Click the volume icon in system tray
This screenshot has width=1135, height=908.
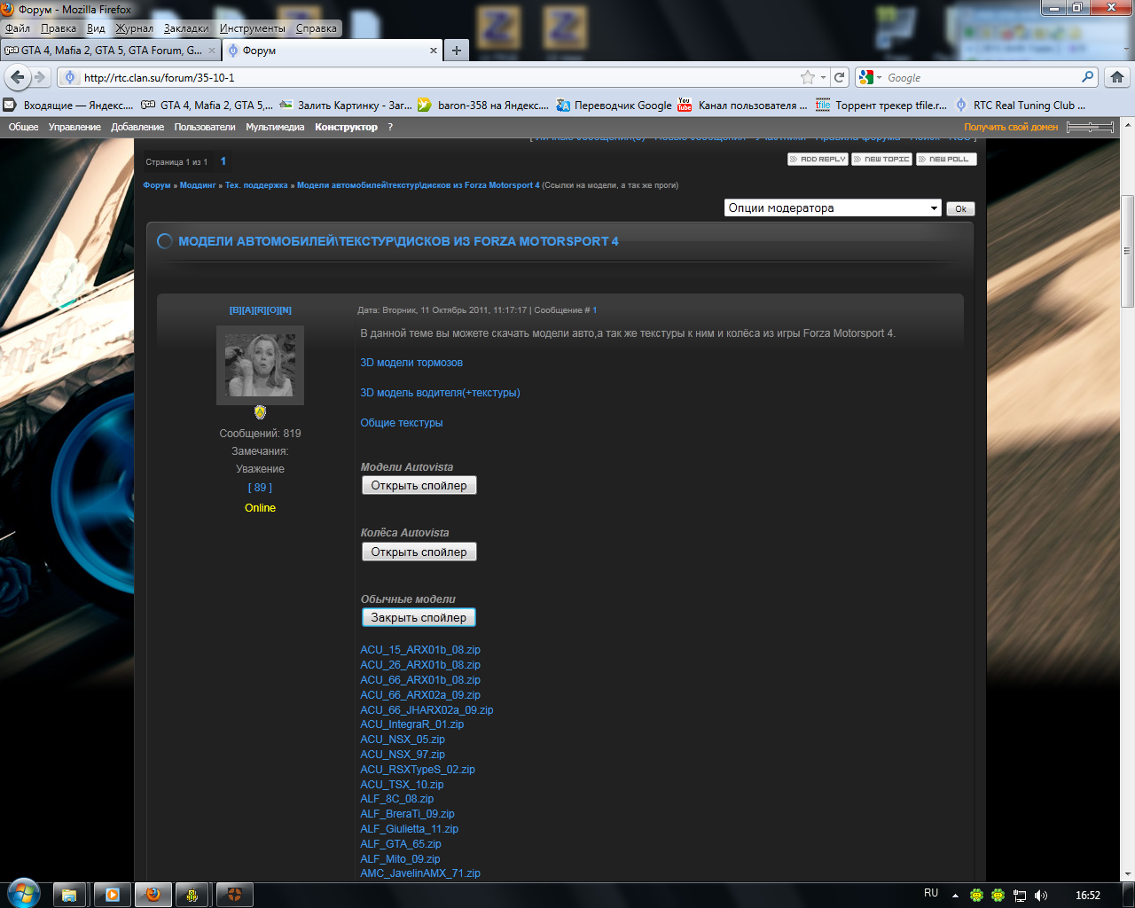[1041, 896]
